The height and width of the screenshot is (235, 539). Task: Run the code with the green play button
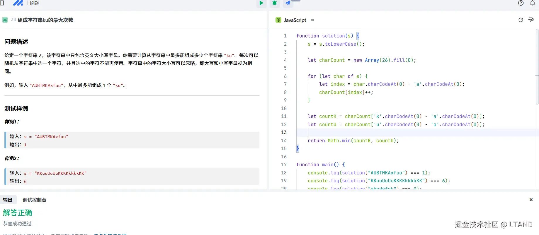[261, 3]
